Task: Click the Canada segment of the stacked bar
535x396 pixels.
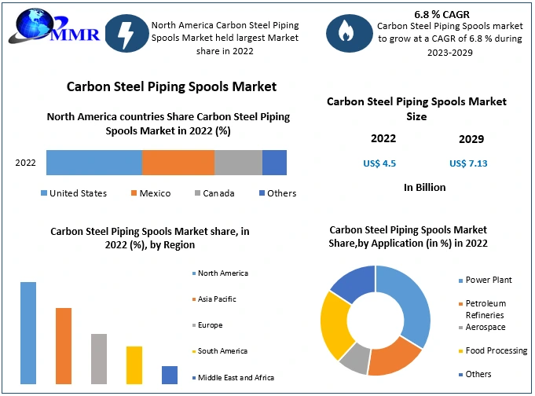Action: click(x=238, y=163)
